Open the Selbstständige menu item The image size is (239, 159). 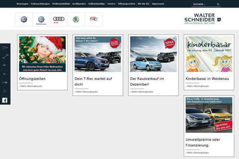pyautogui.click(x=96, y=4)
